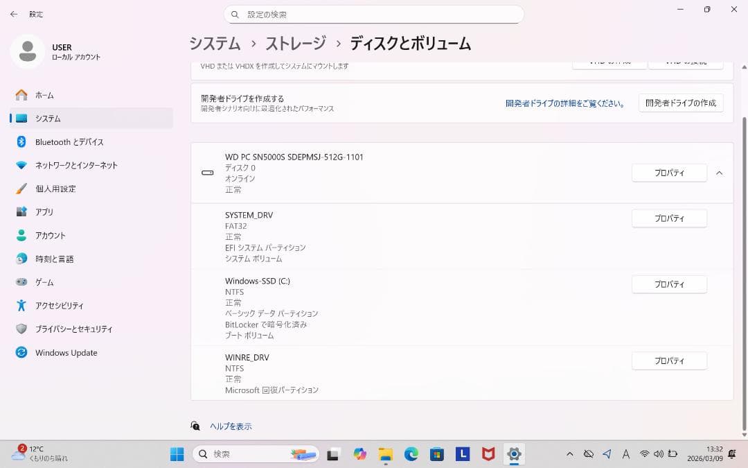Select the WINRE_DRV volume name
Image resolution: width=748 pixels, height=468 pixels.
[x=247, y=358]
